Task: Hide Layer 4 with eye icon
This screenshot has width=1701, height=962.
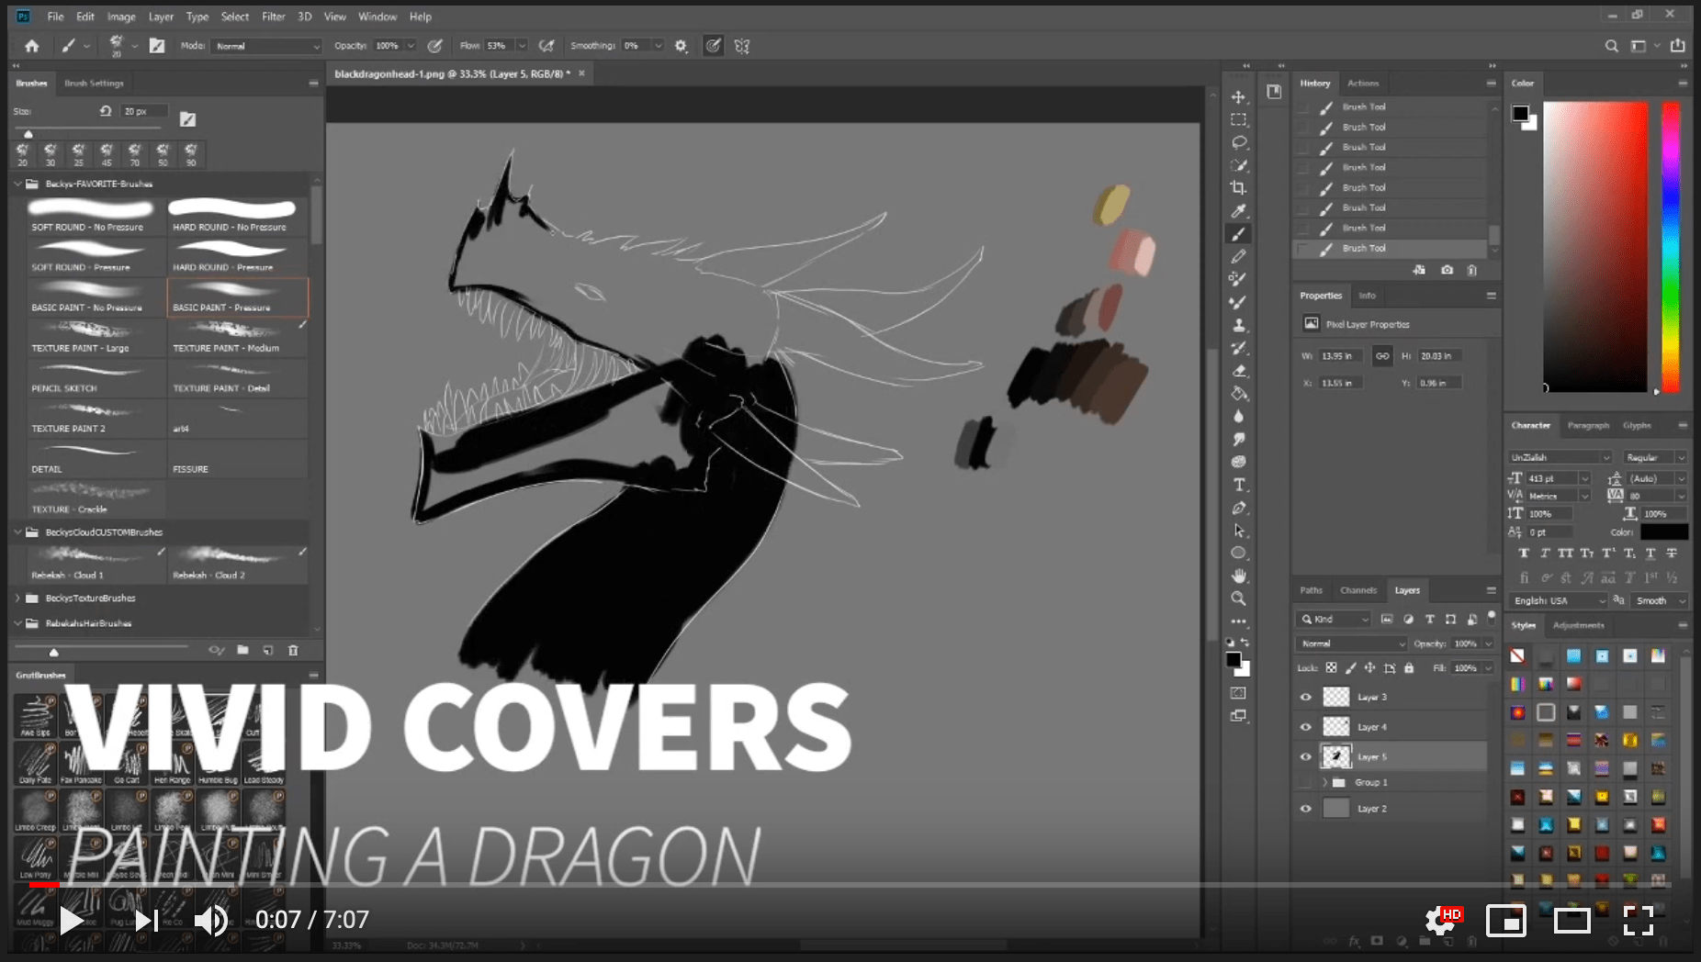Action: (1305, 727)
